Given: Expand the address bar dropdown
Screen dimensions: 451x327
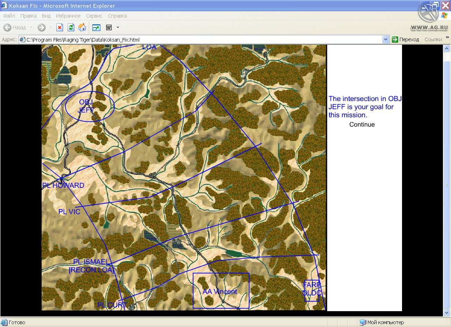Looking at the screenshot, I should [x=385, y=40].
